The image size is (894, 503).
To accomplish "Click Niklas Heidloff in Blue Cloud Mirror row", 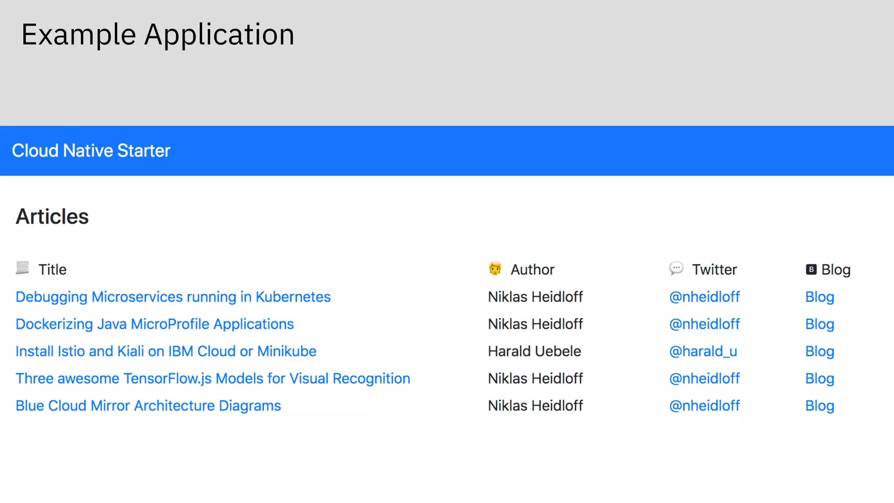I will [x=536, y=406].
